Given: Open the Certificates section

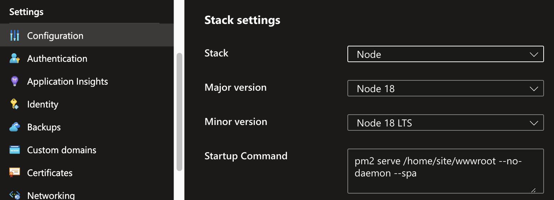Looking at the screenshot, I should pyautogui.click(x=50, y=173).
